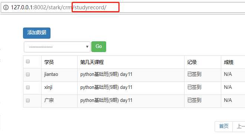Click the 添加数据 button
Image resolution: width=245 pixels, height=138 pixels.
(x=37, y=33)
